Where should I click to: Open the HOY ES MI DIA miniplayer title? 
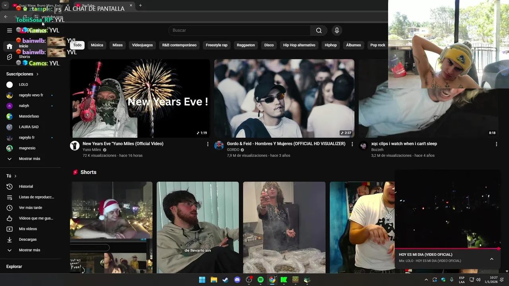click(425, 255)
